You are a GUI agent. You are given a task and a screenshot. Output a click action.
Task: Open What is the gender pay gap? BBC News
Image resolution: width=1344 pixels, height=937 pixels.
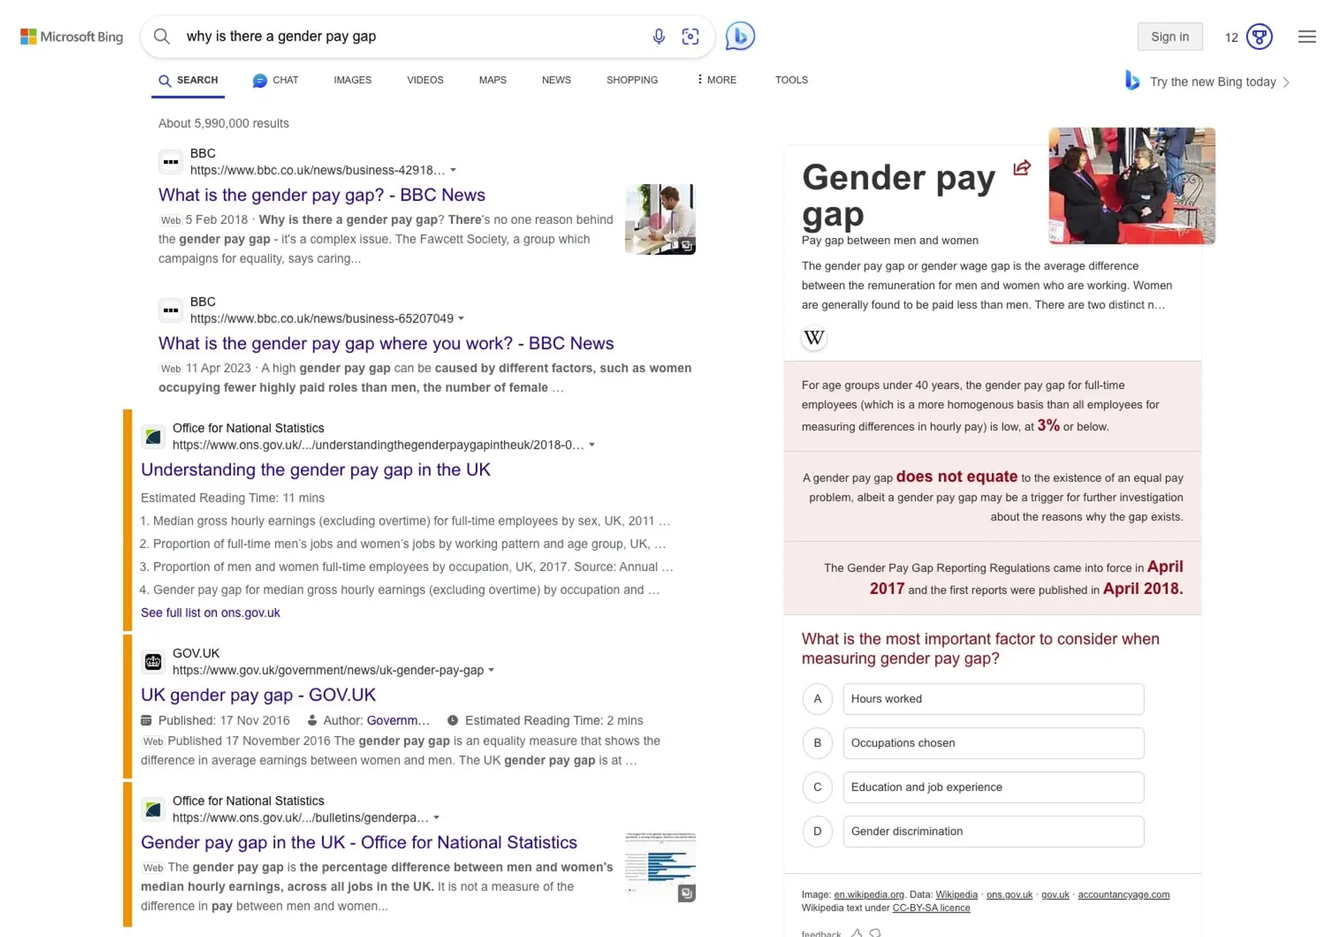tap(321, 195)
